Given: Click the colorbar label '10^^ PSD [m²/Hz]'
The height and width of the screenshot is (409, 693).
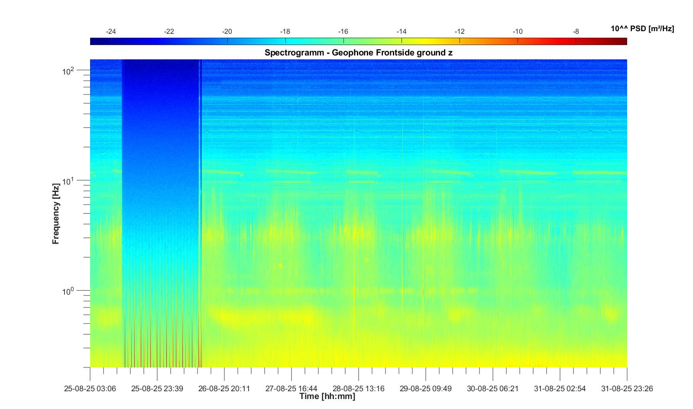Looking at the screenshot, I should coord(642,29).
